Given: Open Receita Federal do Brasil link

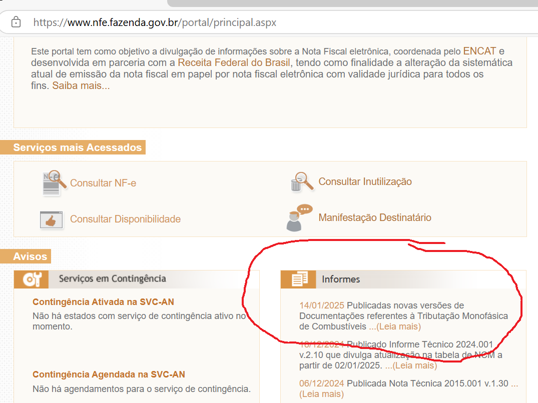Looking at the screenshot, I should coord(234,62).
